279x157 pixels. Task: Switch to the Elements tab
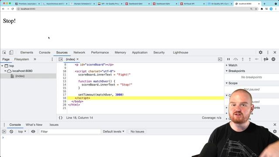[27, 52]
